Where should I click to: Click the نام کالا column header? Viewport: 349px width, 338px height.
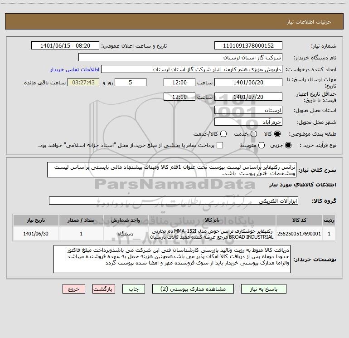pyautogui.click(x=212, y=220)
